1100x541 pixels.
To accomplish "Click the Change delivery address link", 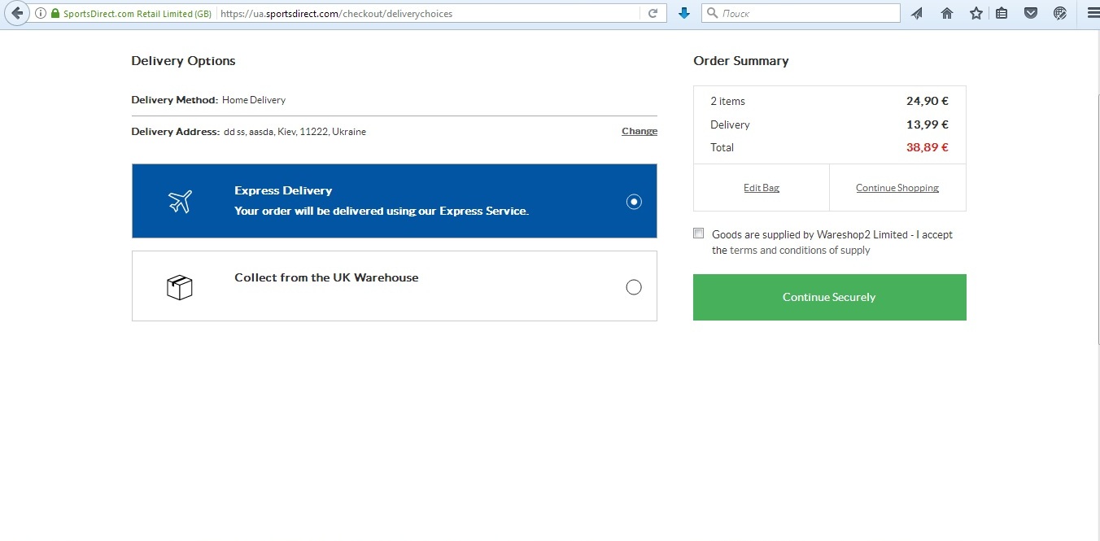I will pyautogui.click(x=639, y=131).
